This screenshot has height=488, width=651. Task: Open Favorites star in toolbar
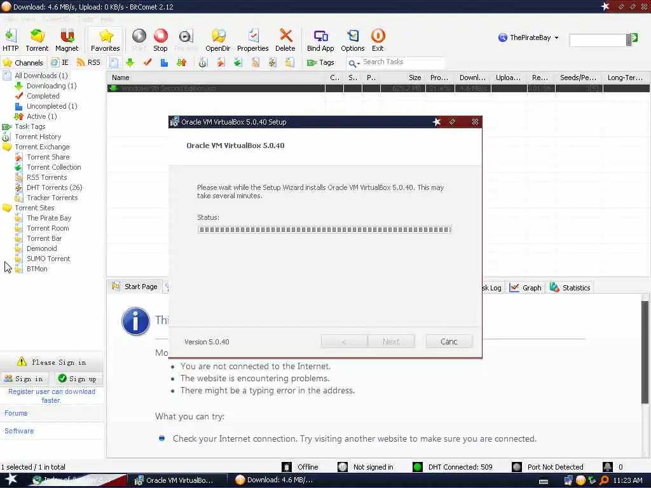coord(106,40)
